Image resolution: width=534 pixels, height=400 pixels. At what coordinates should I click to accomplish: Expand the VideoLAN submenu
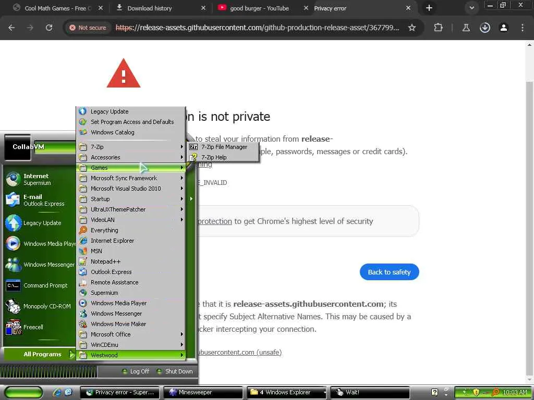point(131,220)
